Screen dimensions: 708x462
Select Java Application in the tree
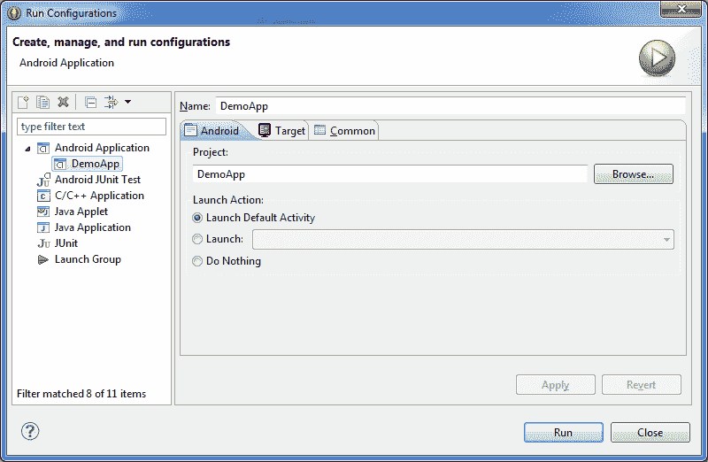click(x=93, y=227)
